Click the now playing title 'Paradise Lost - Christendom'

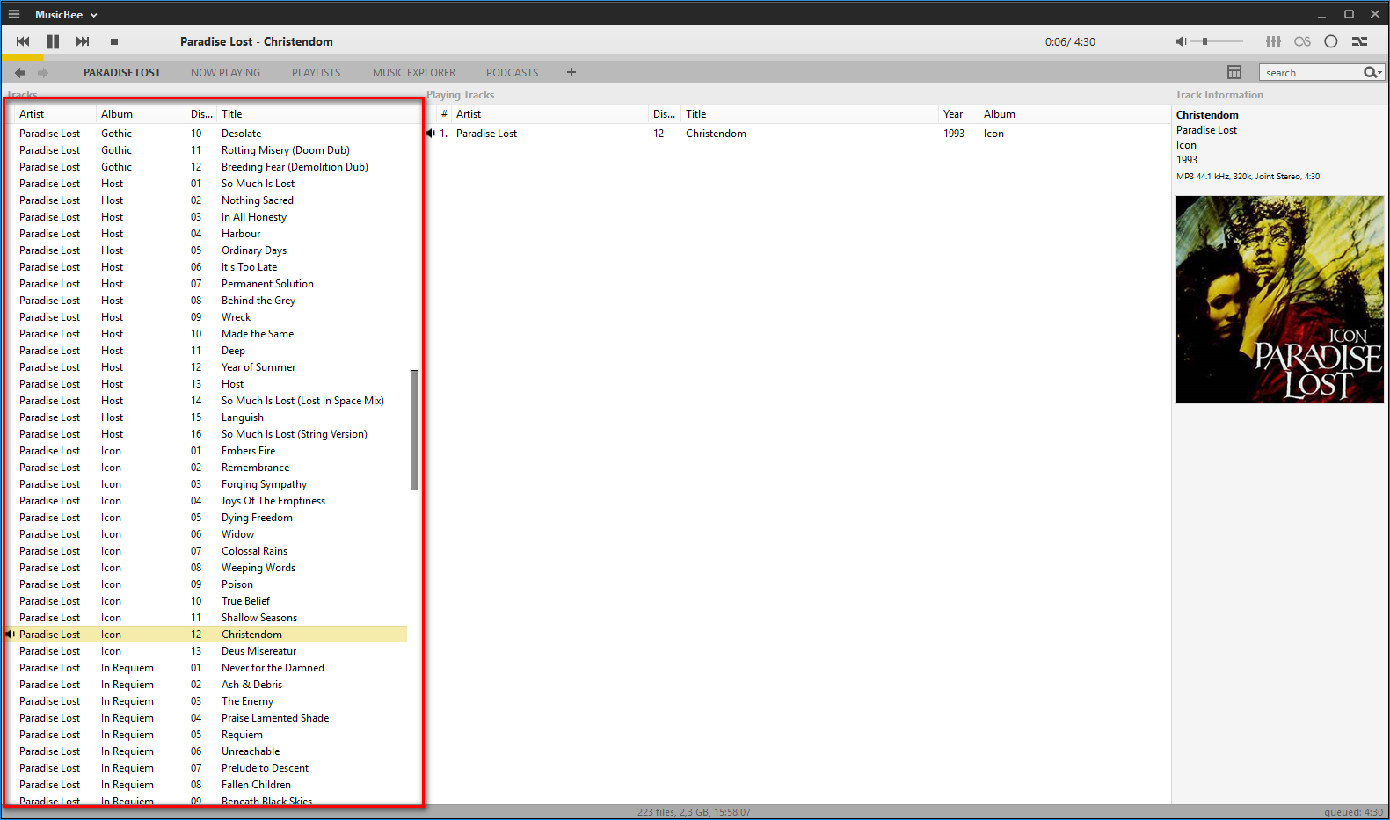click(257, 41)
